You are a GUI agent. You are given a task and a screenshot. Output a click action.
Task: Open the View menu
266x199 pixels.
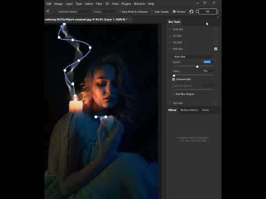click(x=115, y=4)
